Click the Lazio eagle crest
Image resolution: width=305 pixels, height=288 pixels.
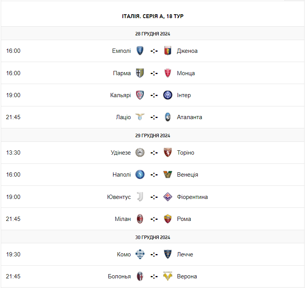click(x=140, y=117)
